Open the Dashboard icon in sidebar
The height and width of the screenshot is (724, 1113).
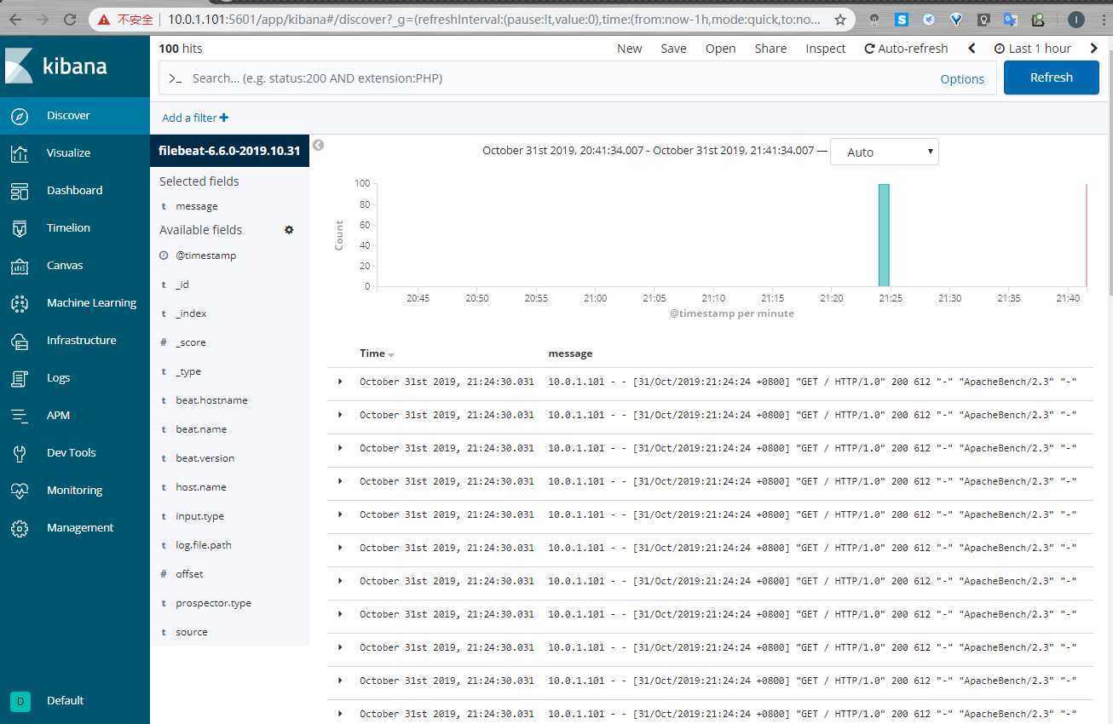pyautogui.click(x=20, y=191)
